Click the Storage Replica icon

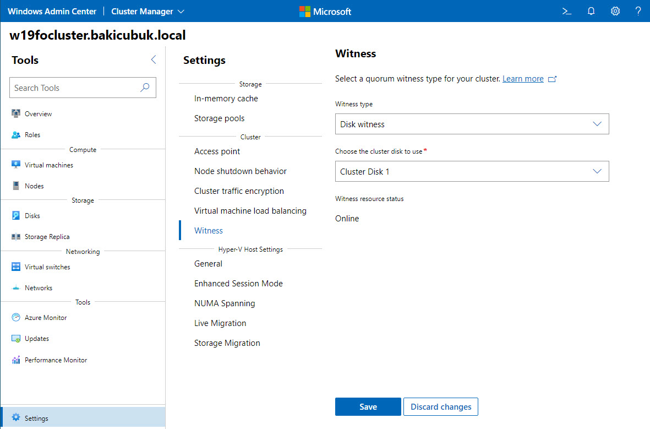16,236
